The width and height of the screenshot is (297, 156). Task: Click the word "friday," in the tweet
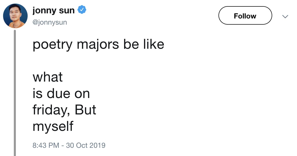[x=52, y=110]
